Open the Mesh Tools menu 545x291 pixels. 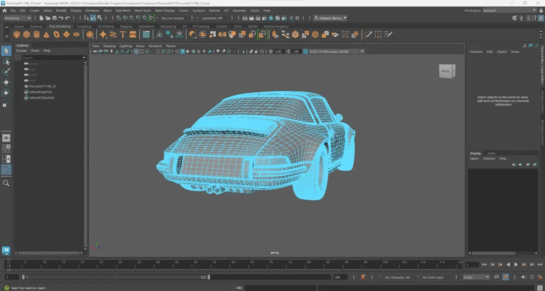coord(143,10)
